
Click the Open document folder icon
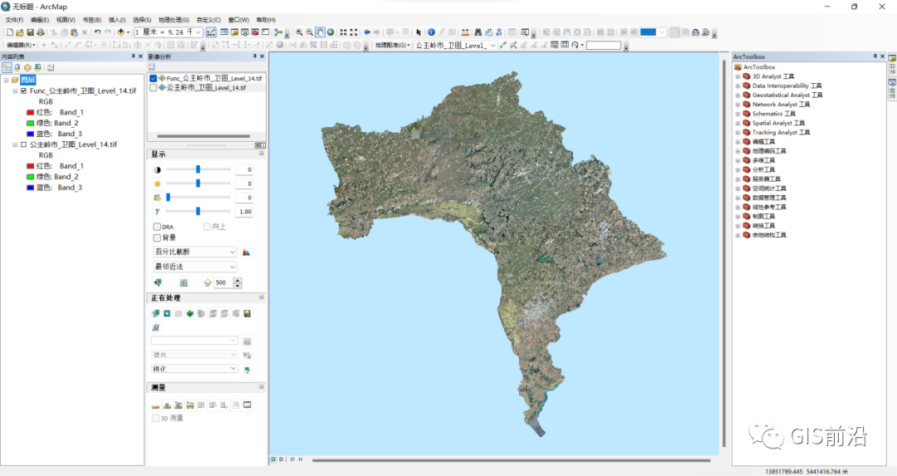[20, 32]
